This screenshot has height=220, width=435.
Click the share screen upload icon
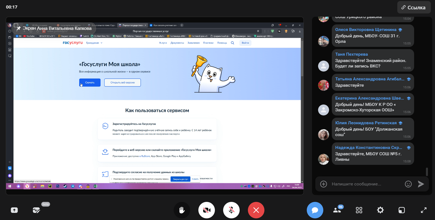(14, 210)
